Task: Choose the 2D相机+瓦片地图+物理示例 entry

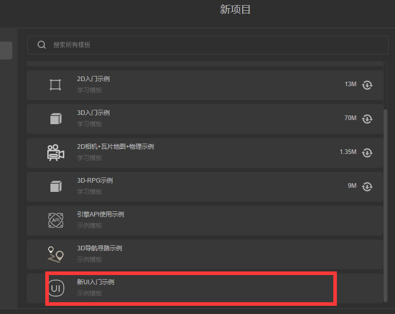Action: [x=205, y=153]
